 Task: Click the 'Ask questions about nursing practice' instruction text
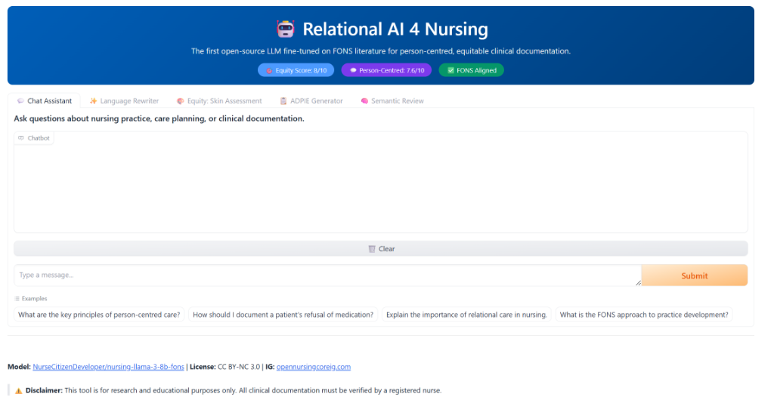pos(159,118)
